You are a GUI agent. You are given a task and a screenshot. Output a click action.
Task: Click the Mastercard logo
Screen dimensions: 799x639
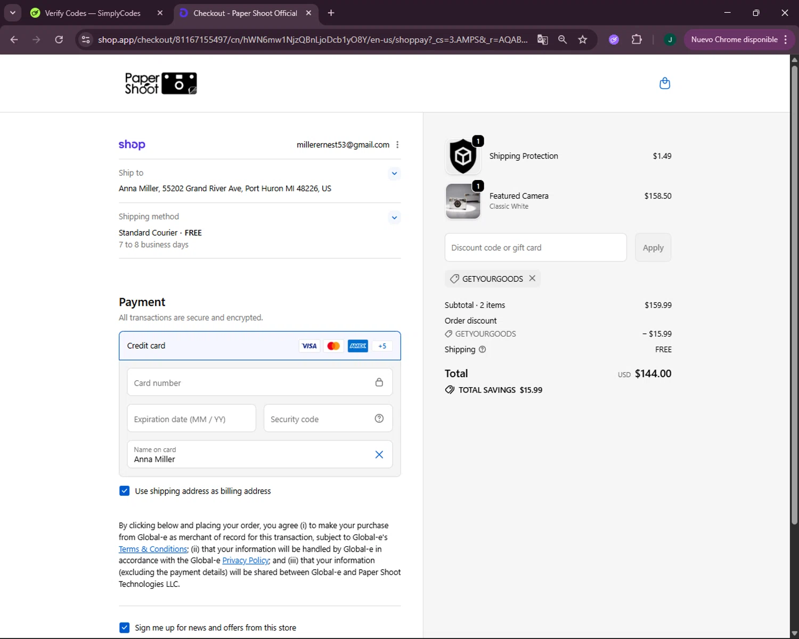point(333,346)
